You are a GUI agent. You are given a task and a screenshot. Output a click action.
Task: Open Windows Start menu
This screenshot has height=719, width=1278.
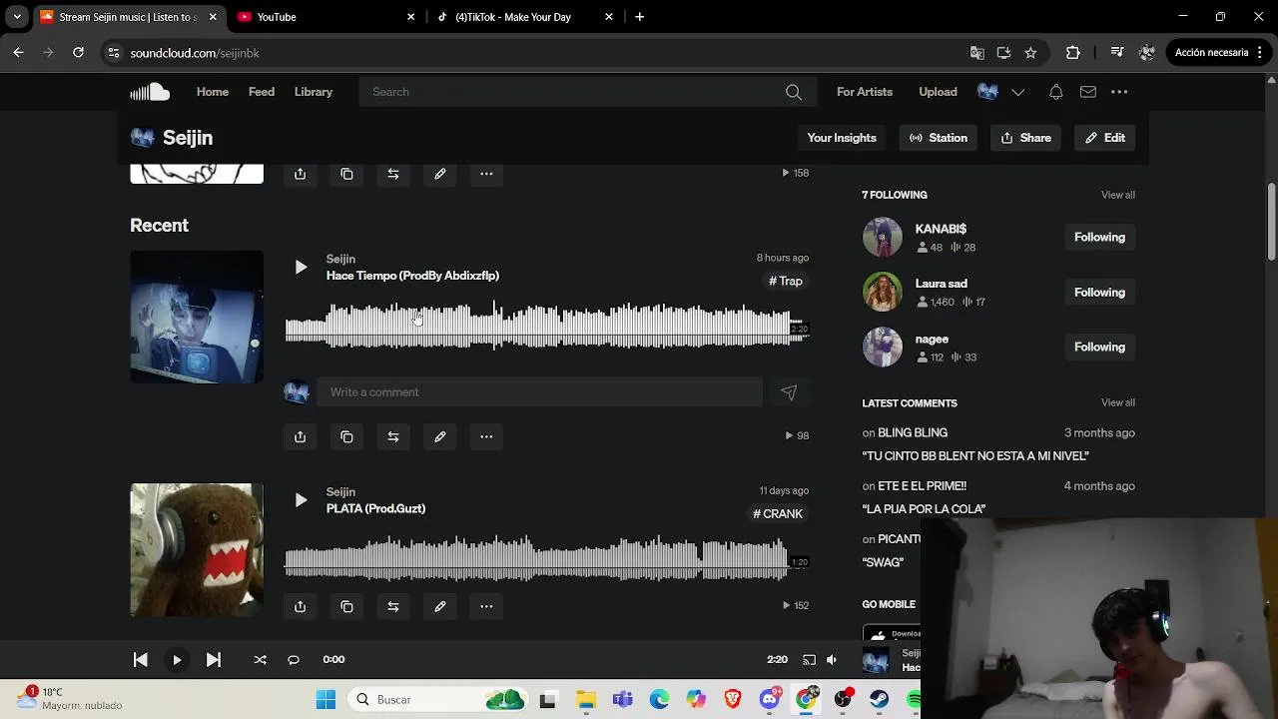(x=325, y=700)
